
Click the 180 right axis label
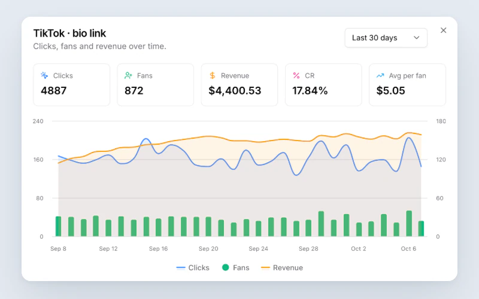coord(441,121)
